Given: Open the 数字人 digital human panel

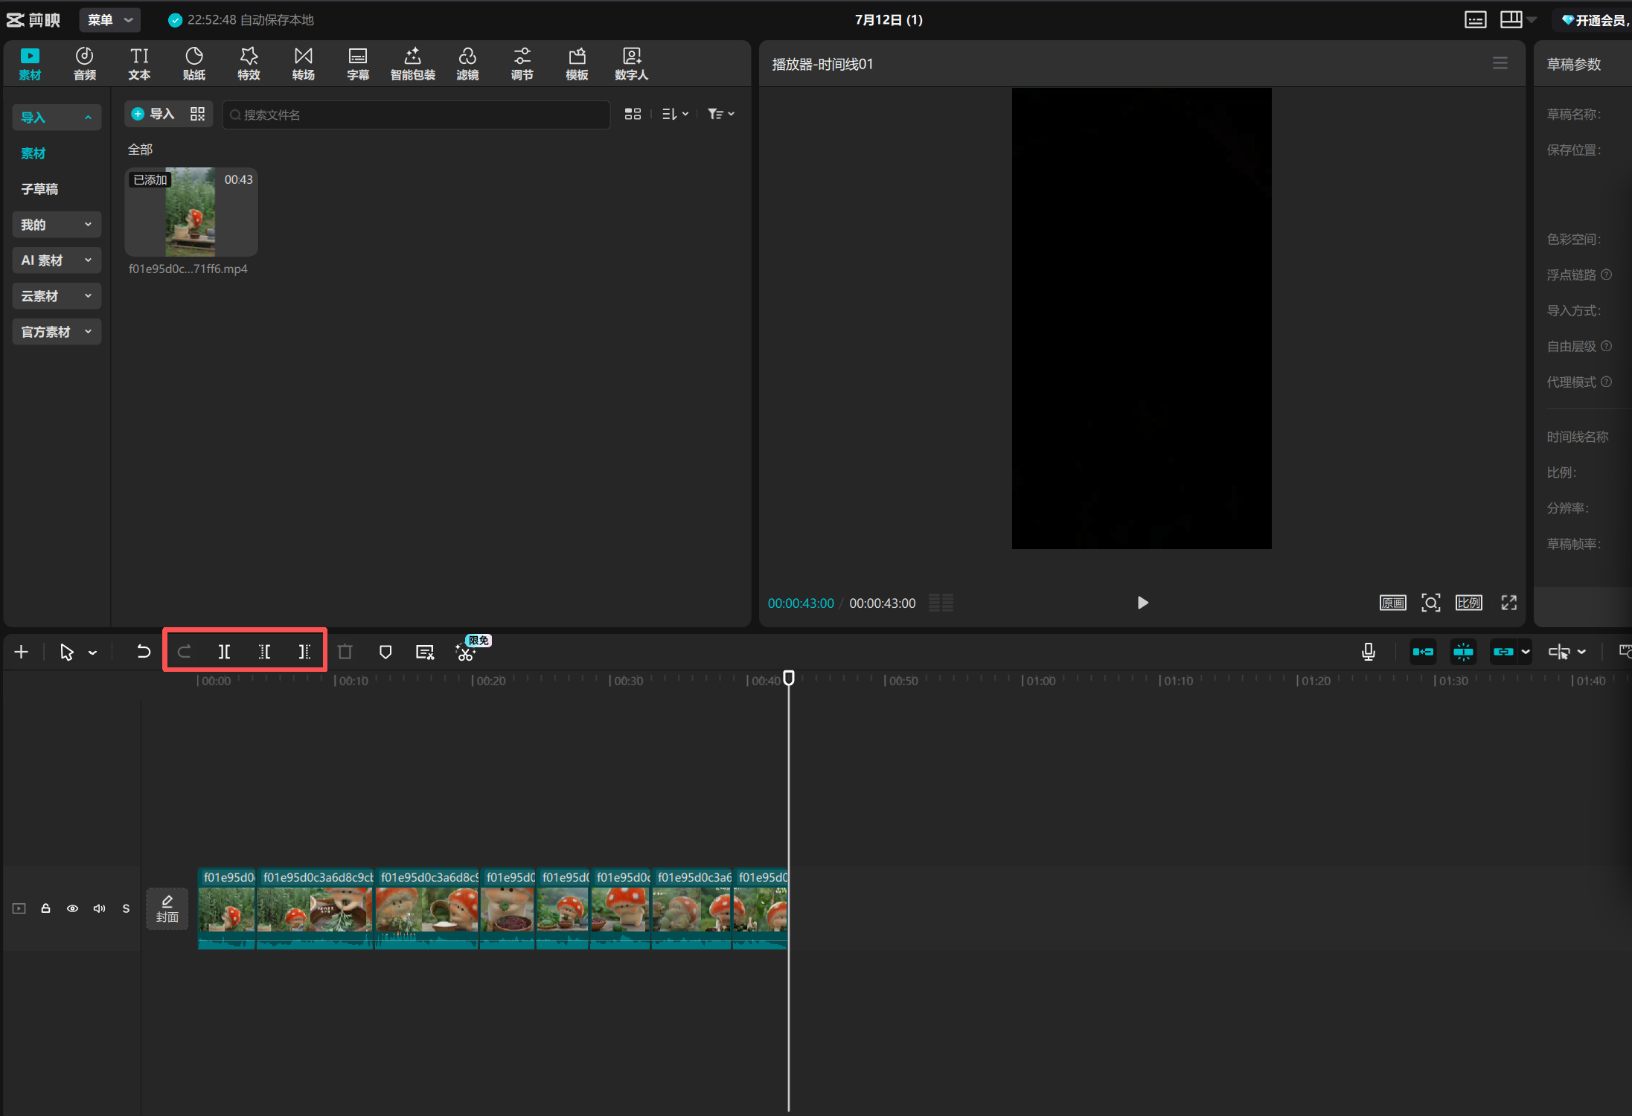Looking at the screenshot, I should 632,64.
